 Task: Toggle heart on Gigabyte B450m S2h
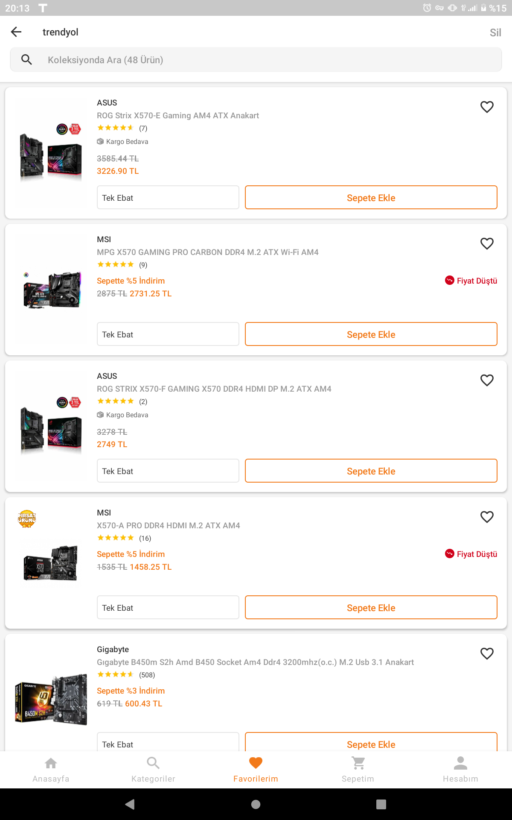click(x=487, y=653)
